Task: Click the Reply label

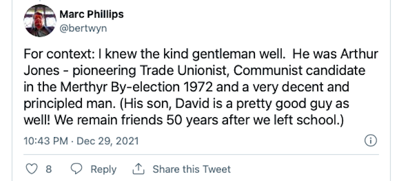Action: pos(104,170)
